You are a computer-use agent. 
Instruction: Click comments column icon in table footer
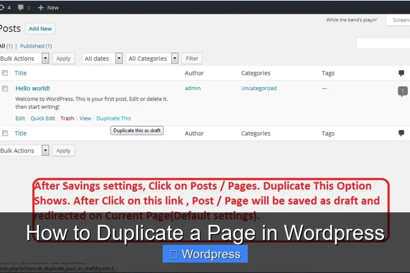(x=401, y=133)
